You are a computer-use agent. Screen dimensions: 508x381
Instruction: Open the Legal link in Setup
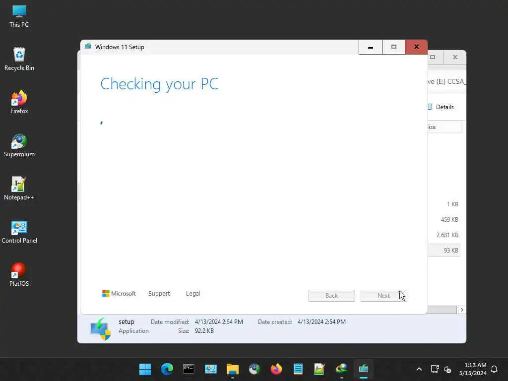point(193,294)
